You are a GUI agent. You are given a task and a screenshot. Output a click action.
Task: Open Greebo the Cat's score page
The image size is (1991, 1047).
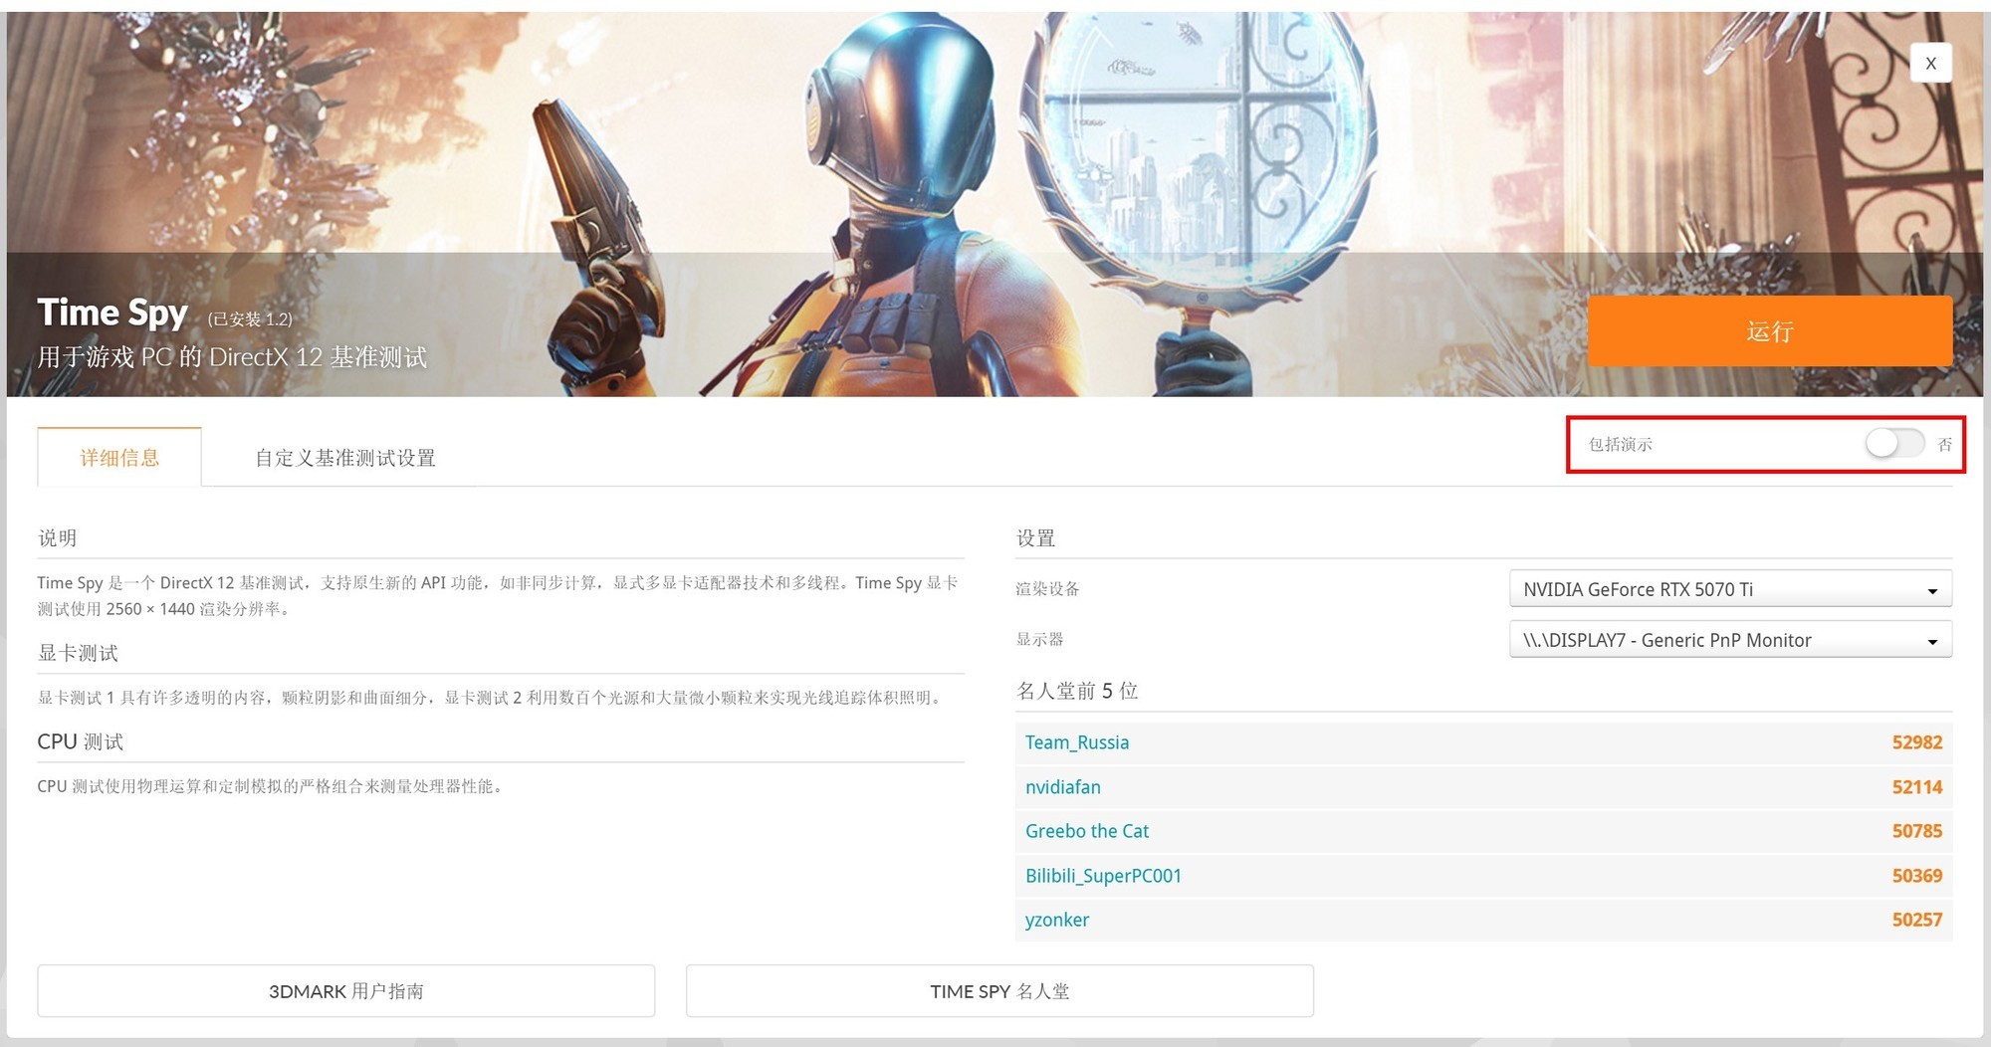[1087, 831]
